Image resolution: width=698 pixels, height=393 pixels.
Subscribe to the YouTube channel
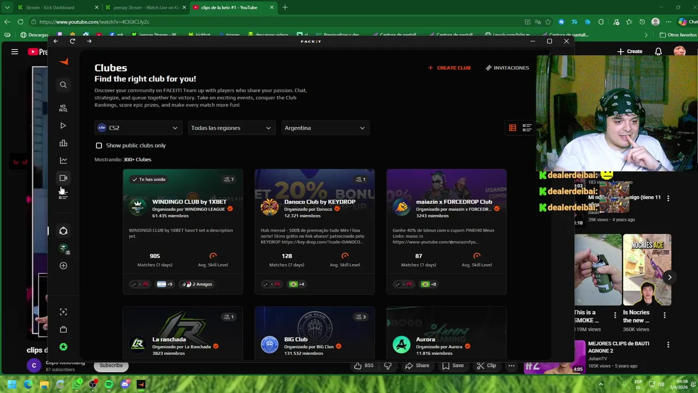(x=111, y=365)
